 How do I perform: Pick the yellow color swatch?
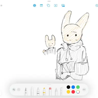68,92
